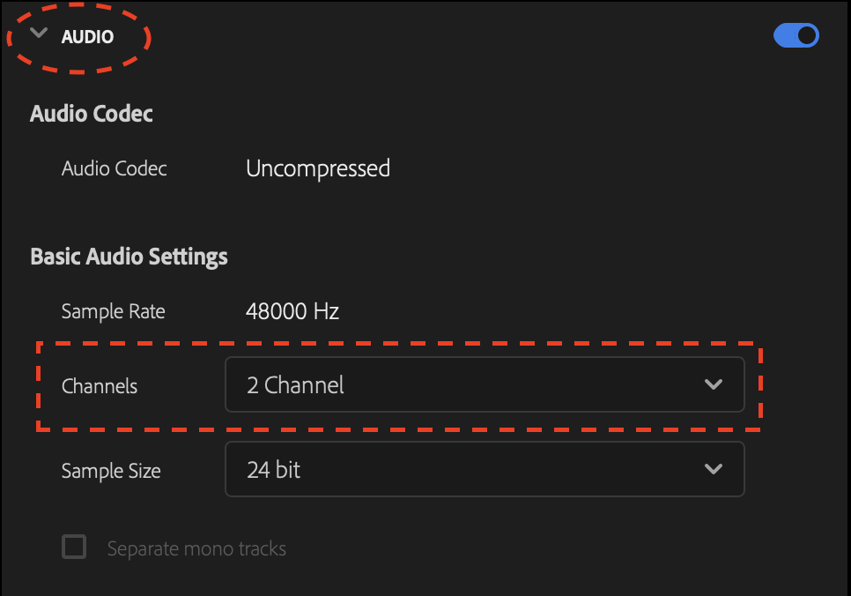The width and height of the screenshot is (851, 596).
Task: Open the Sample Size dropdown
Action: point(485,469)
